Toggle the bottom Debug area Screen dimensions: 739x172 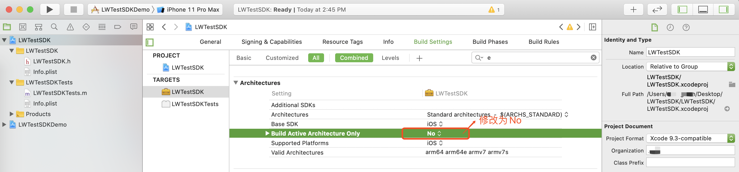pos(703,10)
